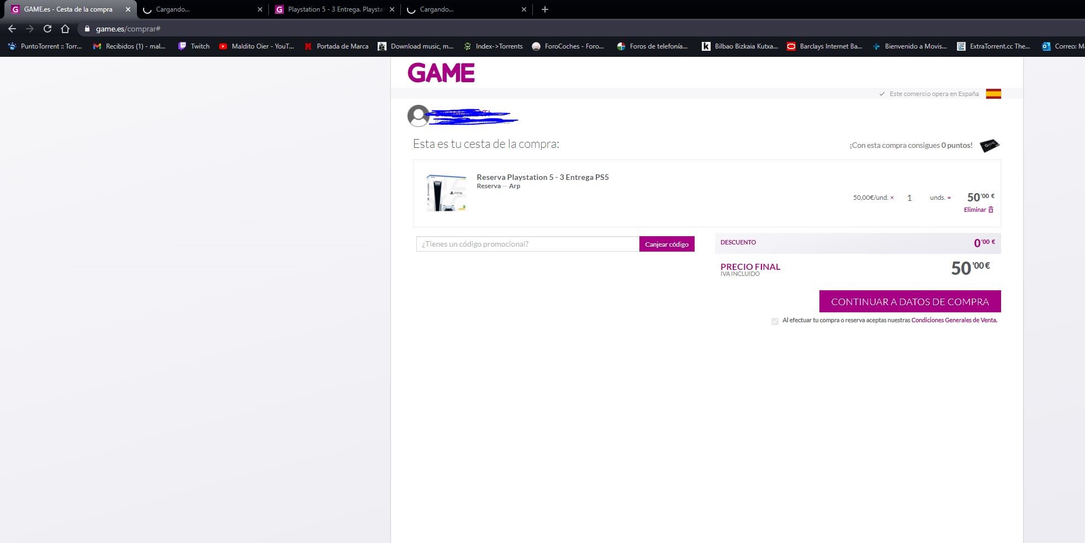Screen dimensions: 1085x543
Task: Click the padlock site security icon
Action: tap(87, 29)
